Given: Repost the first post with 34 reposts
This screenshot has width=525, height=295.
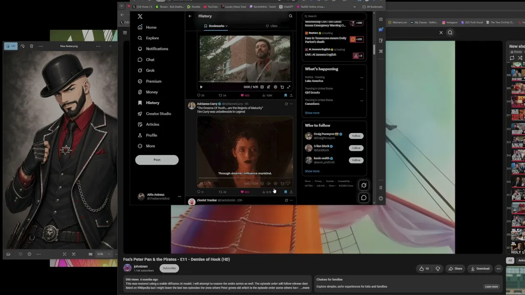Looking at the screenshot, I should (222, 95).
